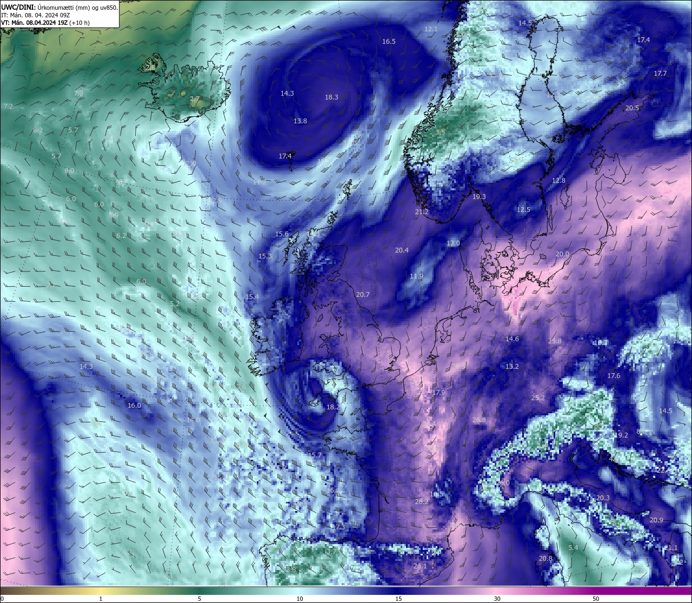Click the 17.7 value on the map
The height and width of the screenshot is (603, 692).
click(x=660, y=74)
